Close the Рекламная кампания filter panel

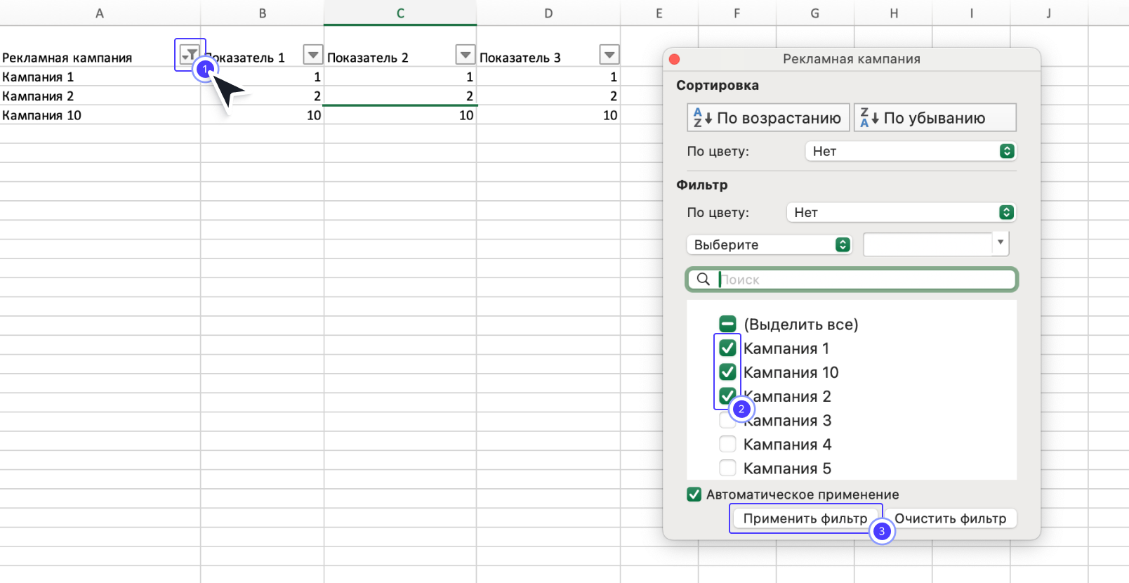point(675,59)
